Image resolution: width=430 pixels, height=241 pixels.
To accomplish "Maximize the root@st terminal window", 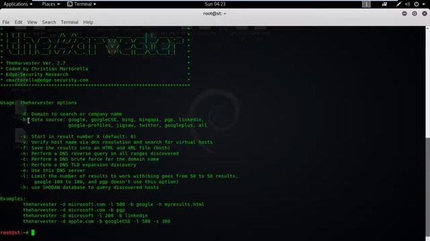I will click(x=415, y=13).
